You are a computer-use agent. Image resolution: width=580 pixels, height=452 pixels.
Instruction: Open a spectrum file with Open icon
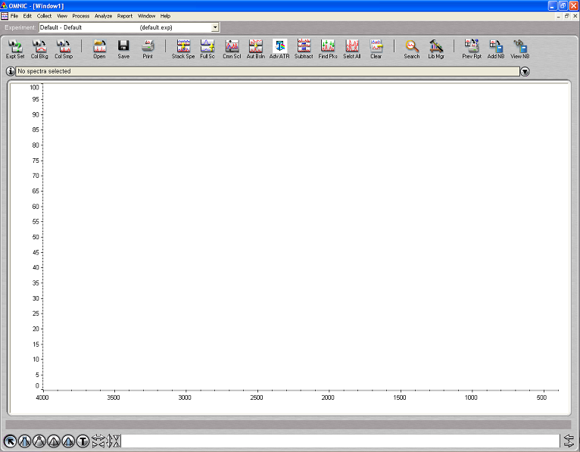pyautogui.click(x=99, y=48)
